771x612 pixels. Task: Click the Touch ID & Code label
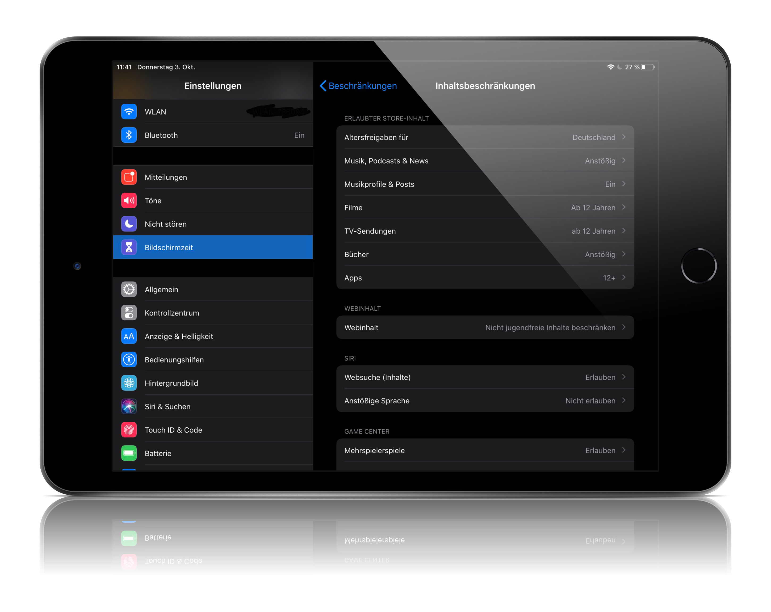(173, 430)
